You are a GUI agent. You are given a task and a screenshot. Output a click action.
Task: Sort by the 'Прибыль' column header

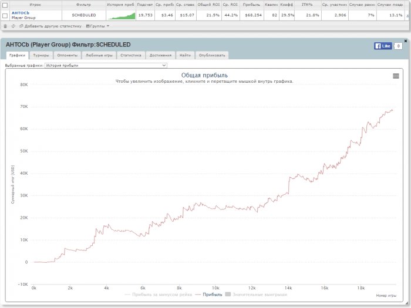[251, 4]
